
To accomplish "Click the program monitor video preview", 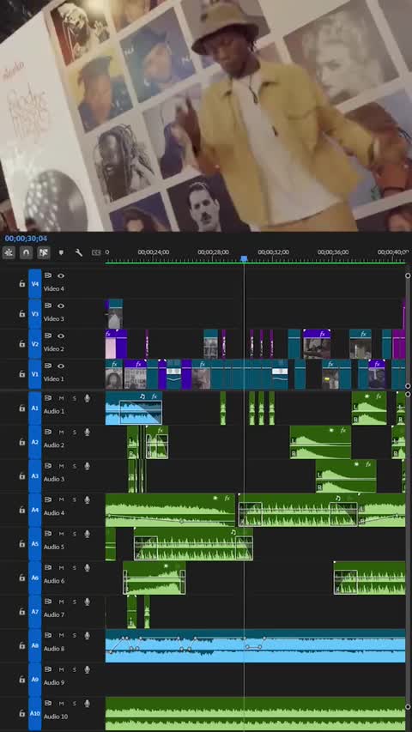I will (x=206, y=115).
